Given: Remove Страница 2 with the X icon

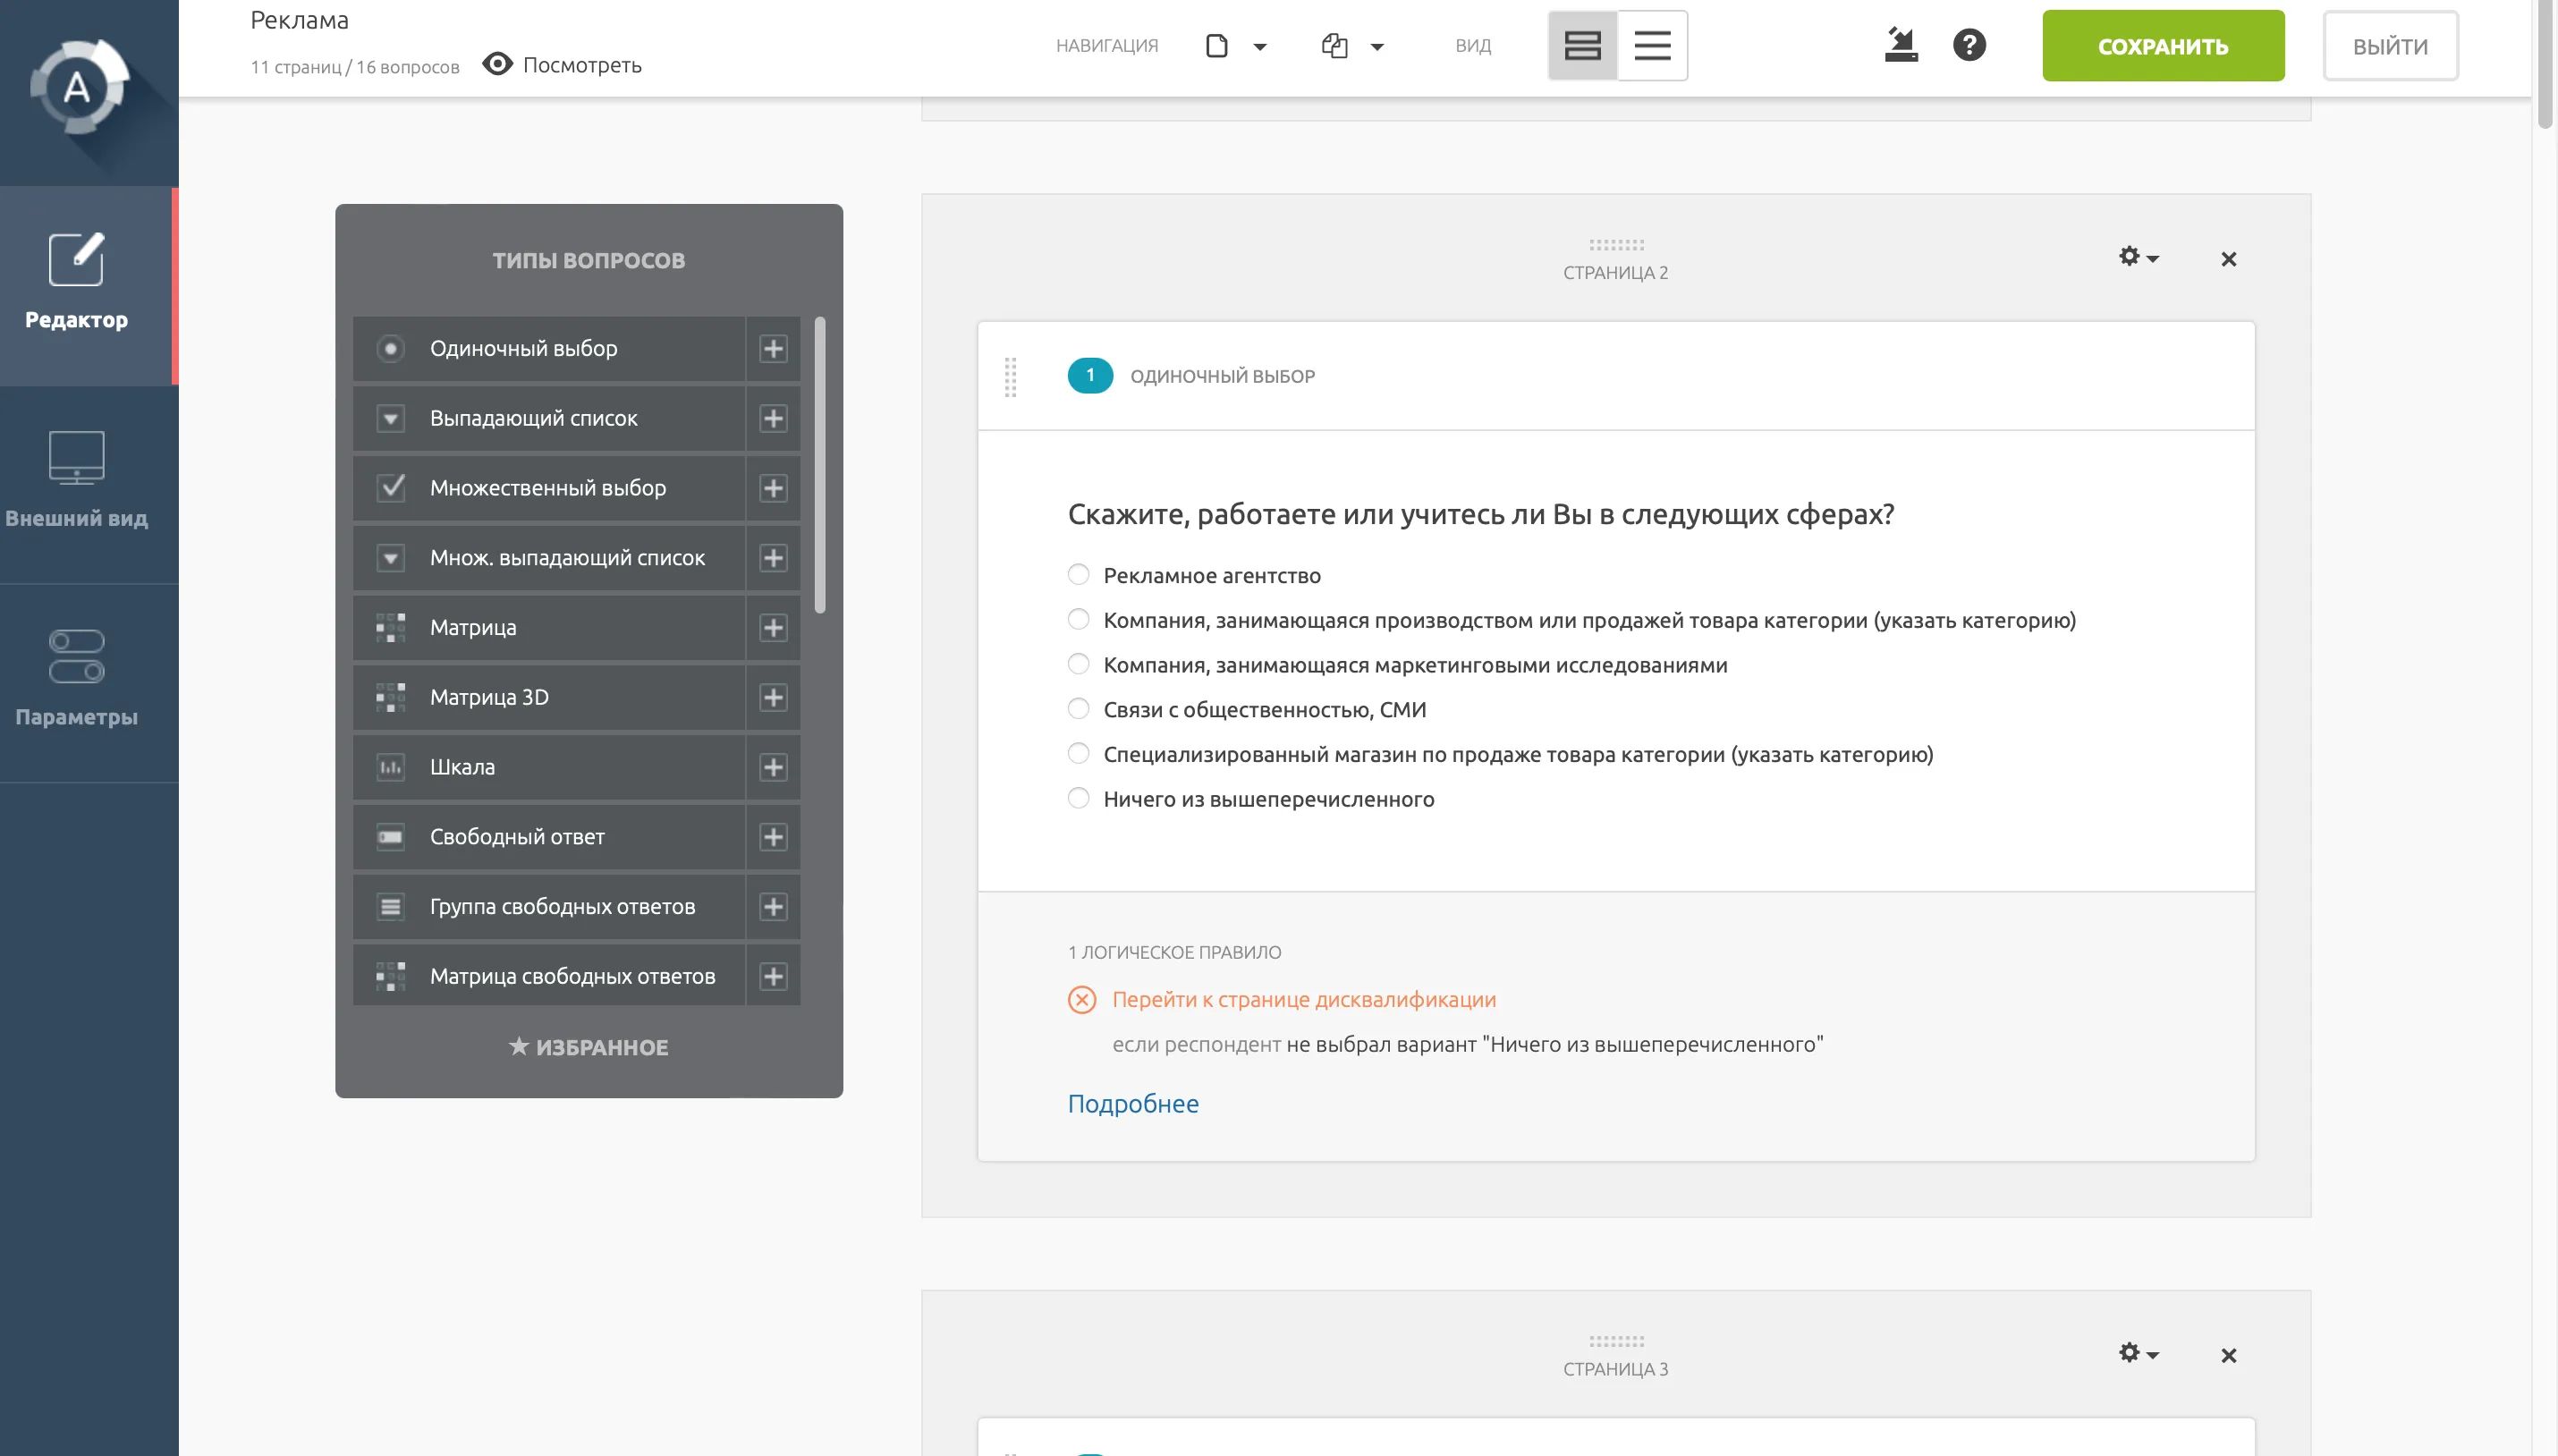Looking at the screenshot, I should click(x=2228, y=259).
